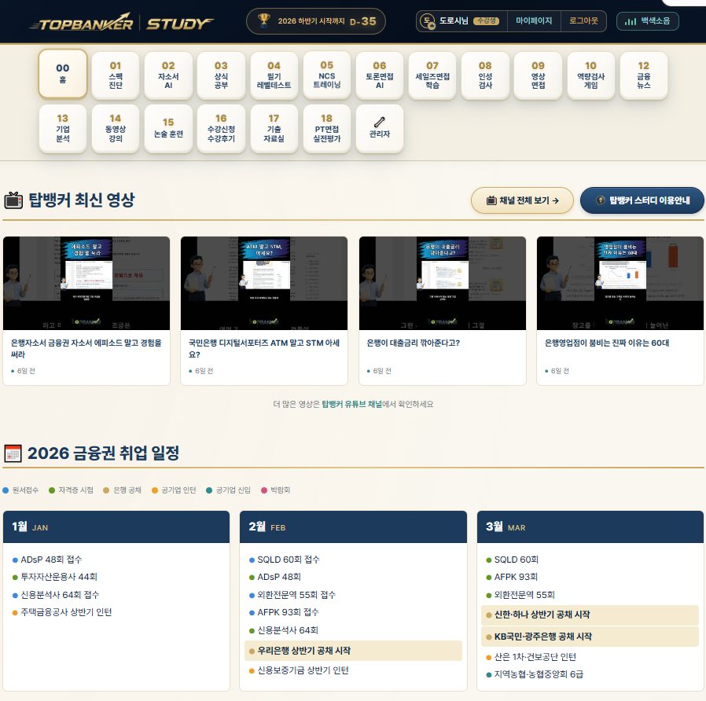Open the 13 기업 분석 tile

pos(63,129)
